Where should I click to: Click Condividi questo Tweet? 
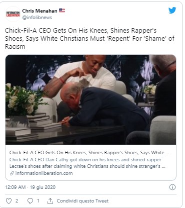(82, 201)
